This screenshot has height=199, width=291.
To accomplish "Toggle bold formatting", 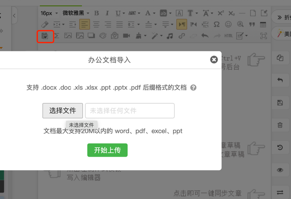I will tap(96, 13).
